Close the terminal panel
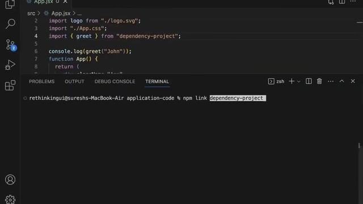363x204 pixels. [x=353, y=81]
